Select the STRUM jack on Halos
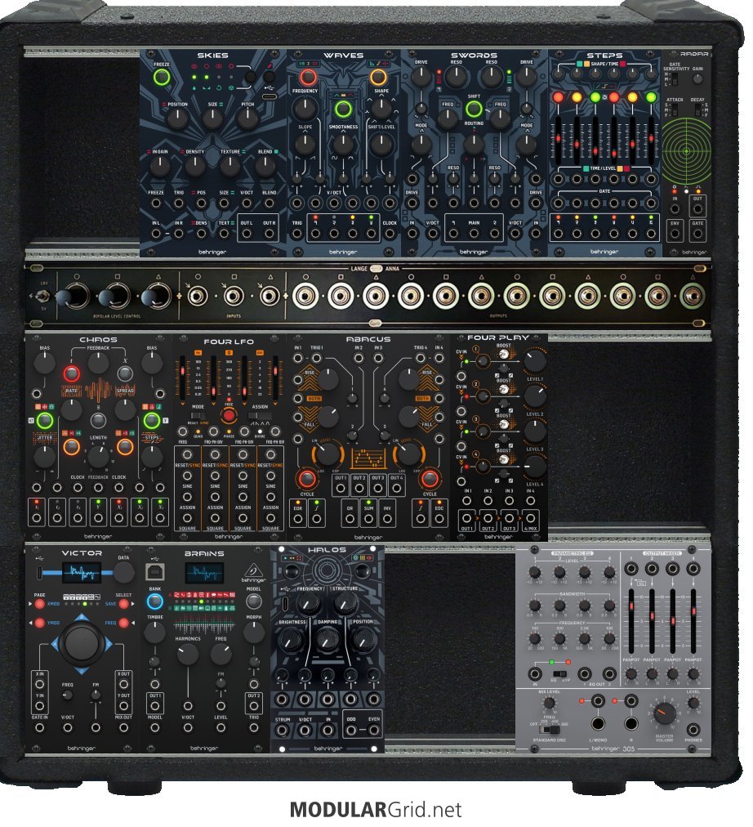This screenshot has width=753, height=827. 282,731
